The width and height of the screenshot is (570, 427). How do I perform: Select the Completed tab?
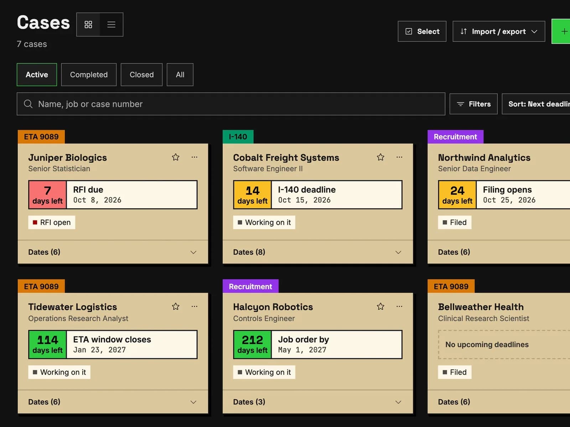(89, 75)
